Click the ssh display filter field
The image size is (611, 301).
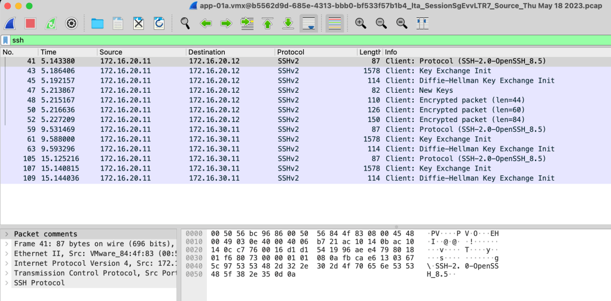pos(299,40)
